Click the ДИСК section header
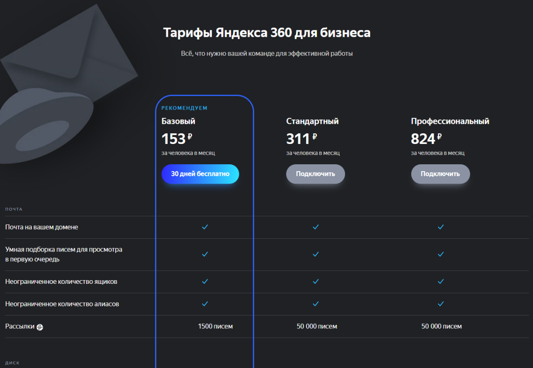This screenshot has width=533, height=368. point(12,363)
